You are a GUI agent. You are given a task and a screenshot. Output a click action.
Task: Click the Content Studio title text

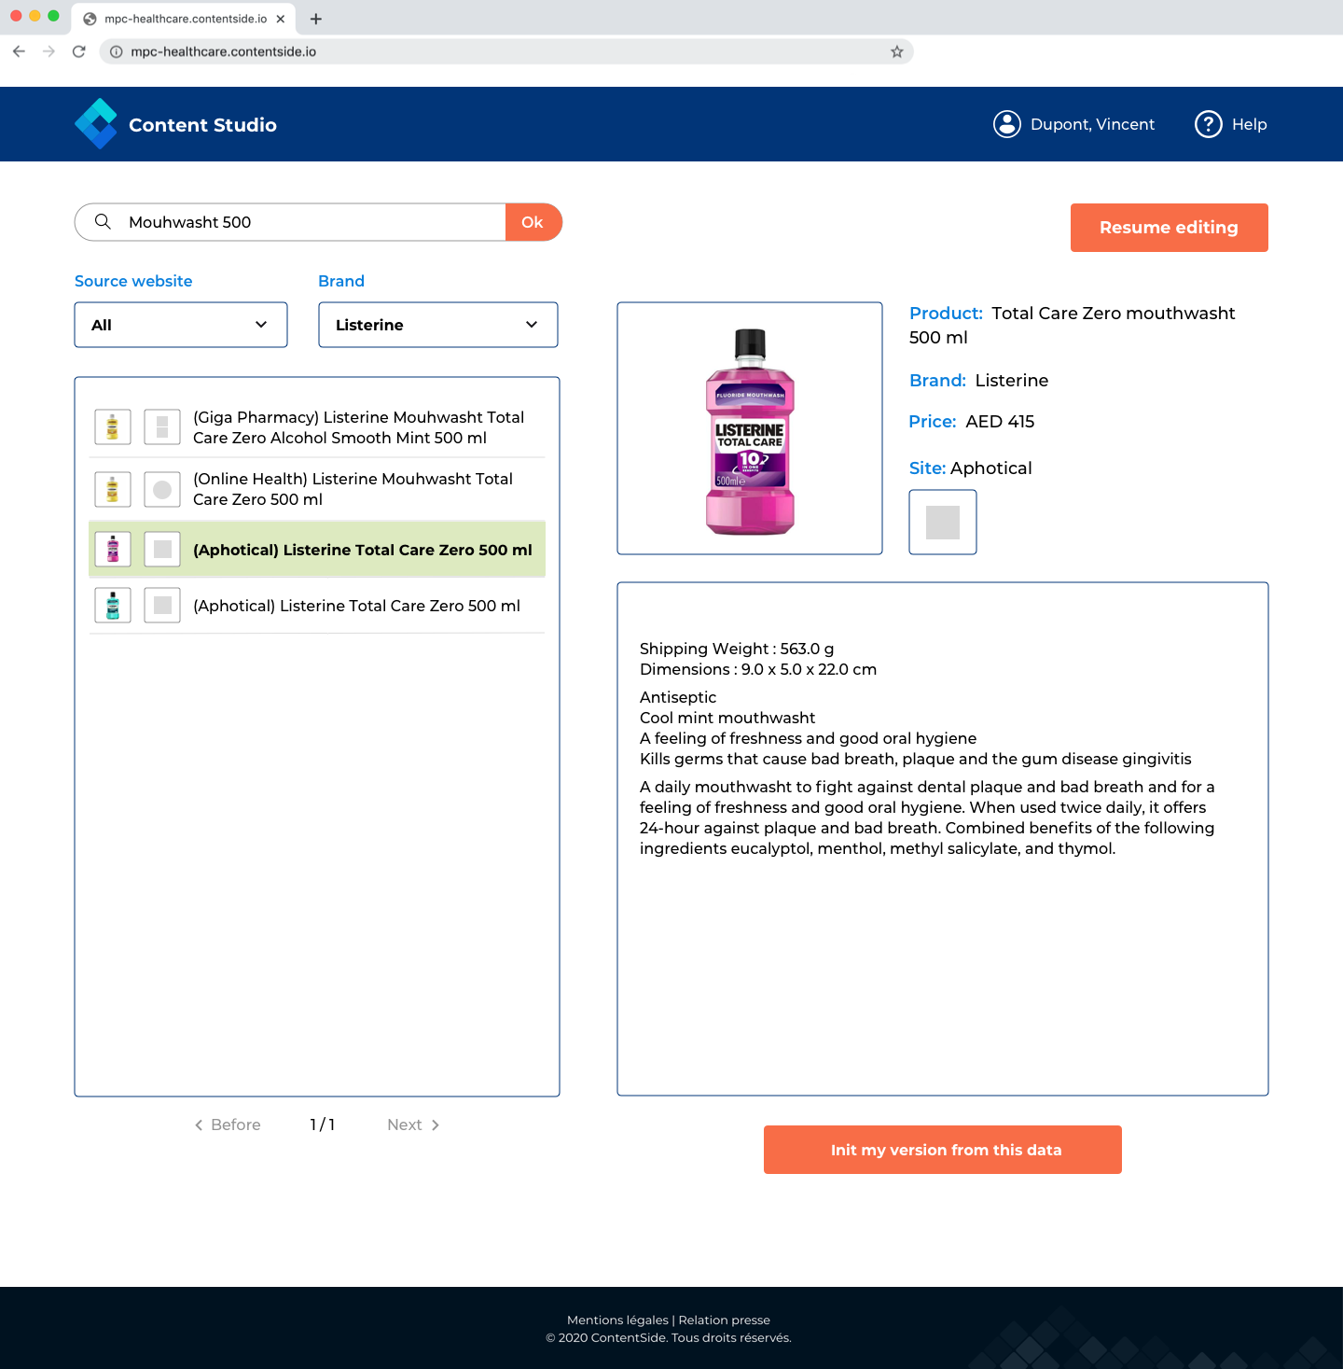click(202, 125)
